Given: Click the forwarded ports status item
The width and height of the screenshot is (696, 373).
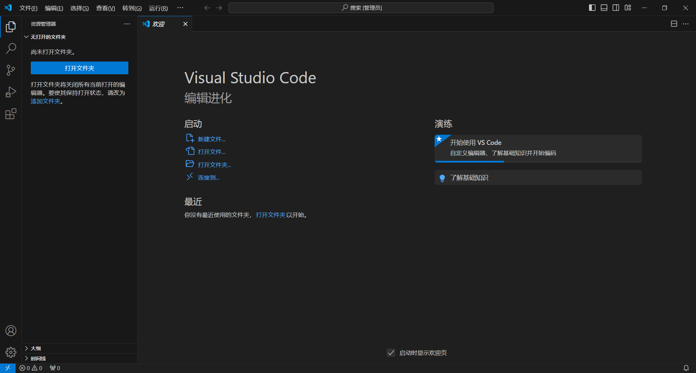Looking at the screenshot, I should point(55,368).
